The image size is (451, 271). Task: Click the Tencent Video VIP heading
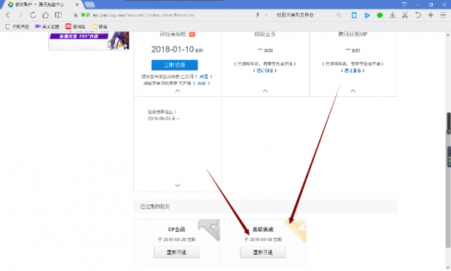coord(353,35)
